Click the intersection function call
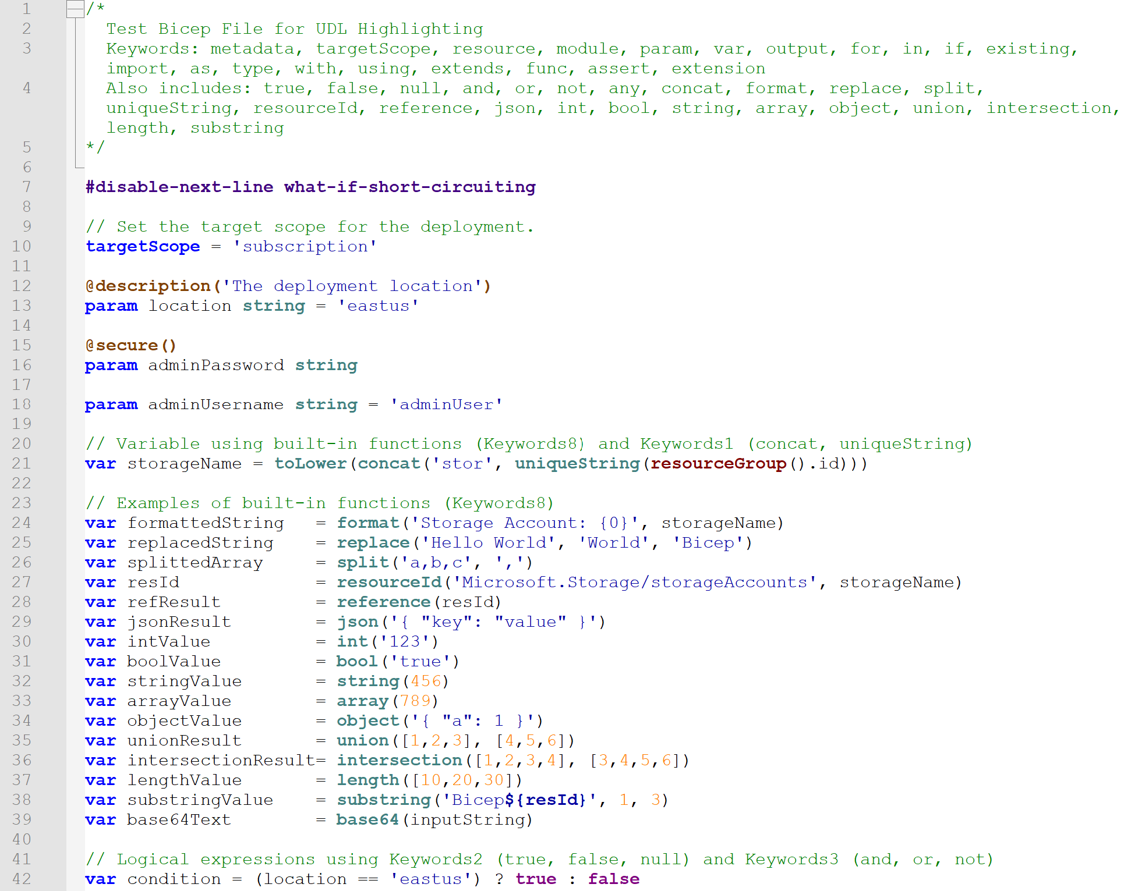 pos(400,760)
